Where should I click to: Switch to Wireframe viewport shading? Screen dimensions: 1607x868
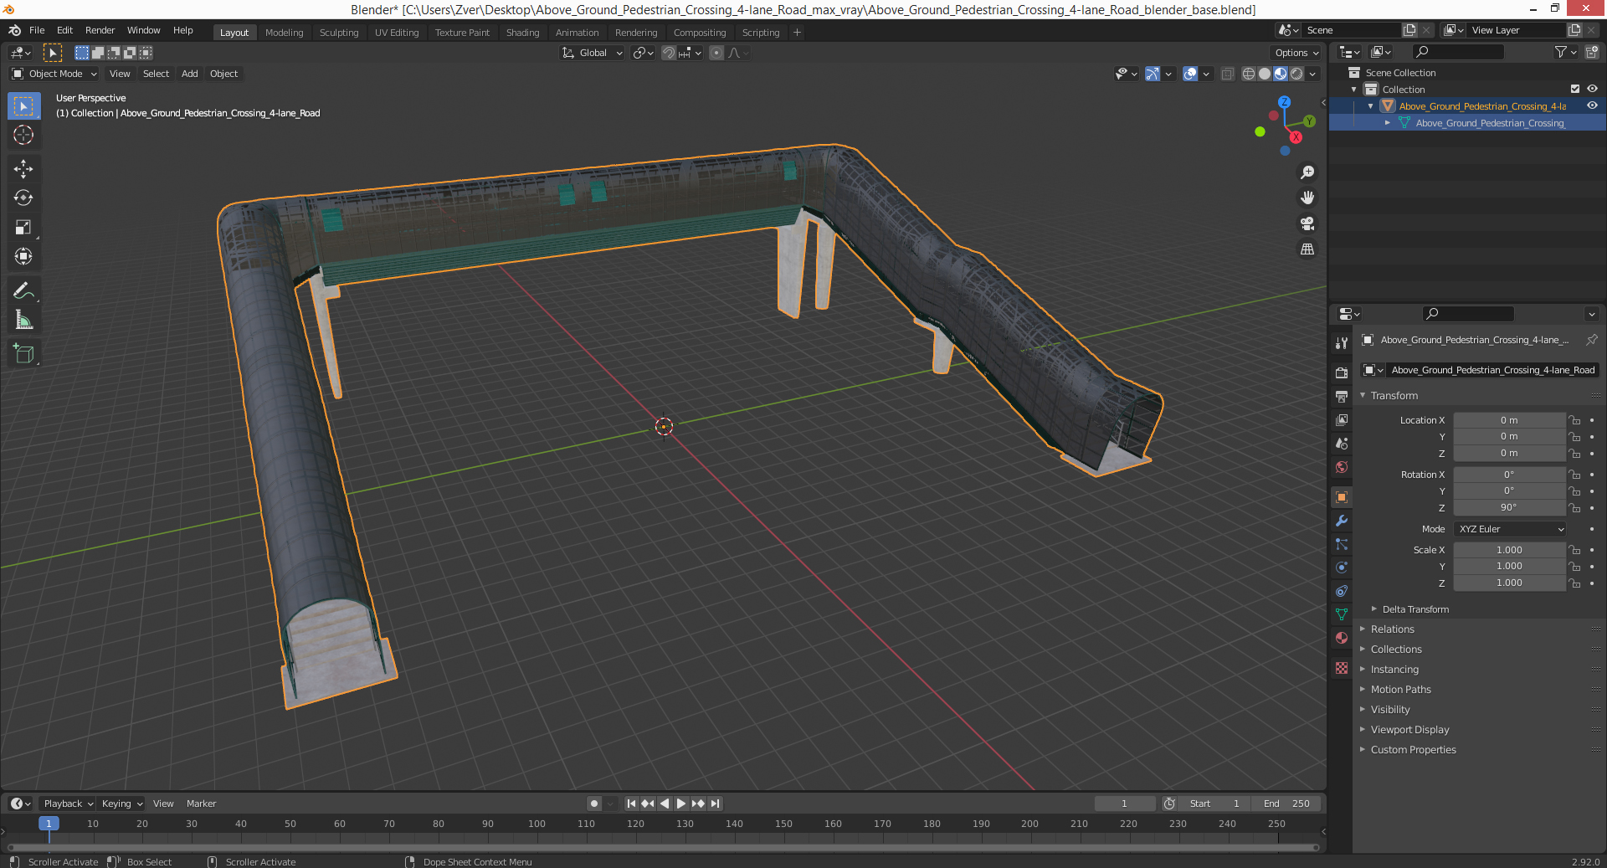(x=1249, y=74)
